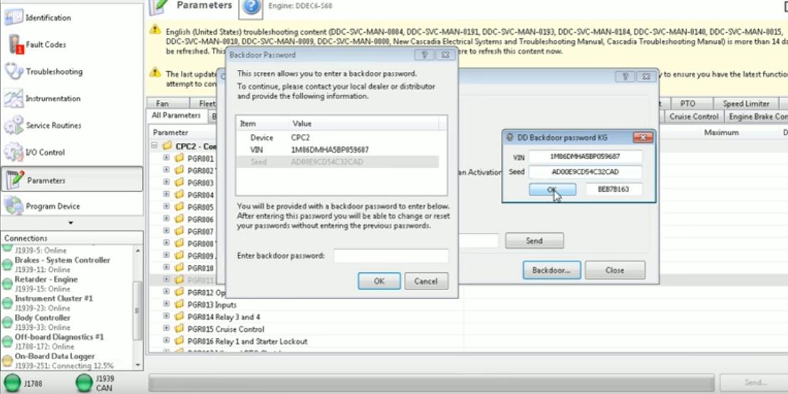Click the first yellow warning triangle icon
The width and height of the screenshot is (788, 394).
155,29
